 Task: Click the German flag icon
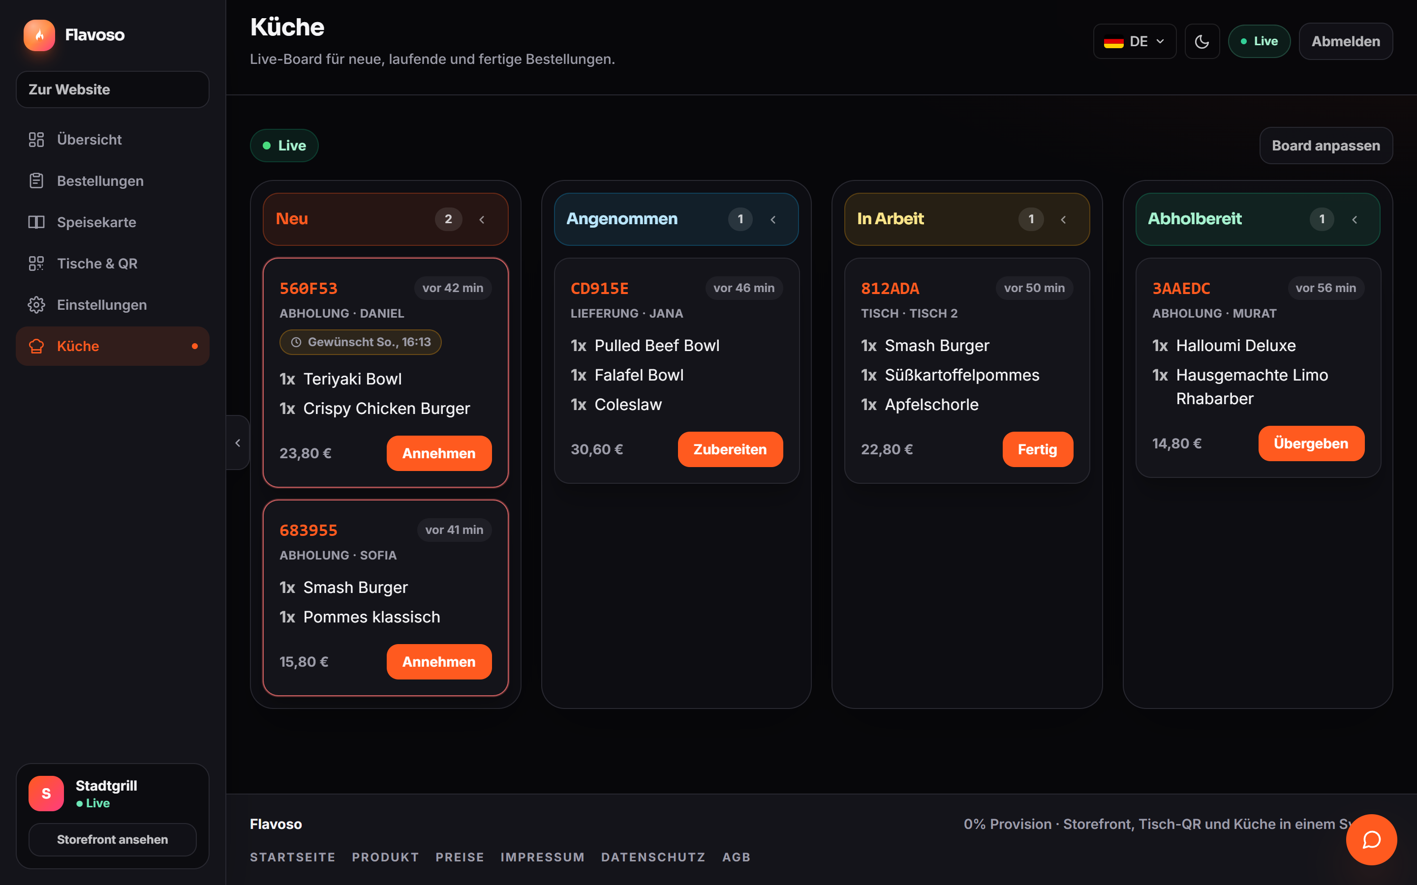(1113, 42)
